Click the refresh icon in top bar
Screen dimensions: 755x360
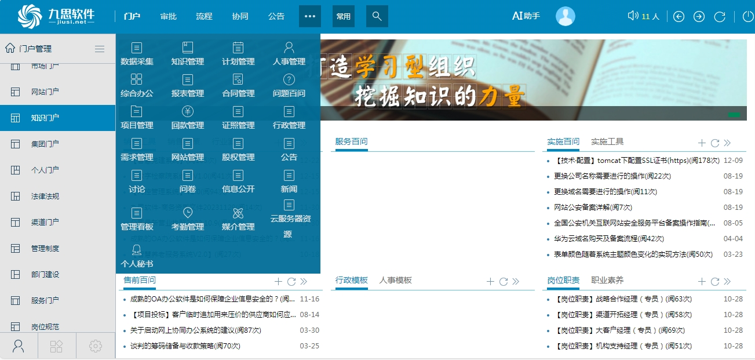[720, 16]
